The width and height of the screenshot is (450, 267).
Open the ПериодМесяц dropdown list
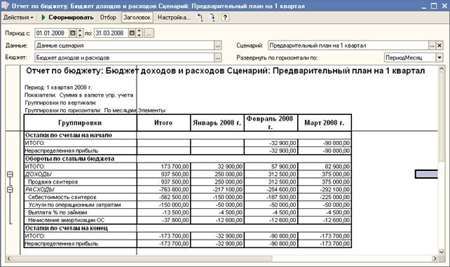[x=439, y=57]
